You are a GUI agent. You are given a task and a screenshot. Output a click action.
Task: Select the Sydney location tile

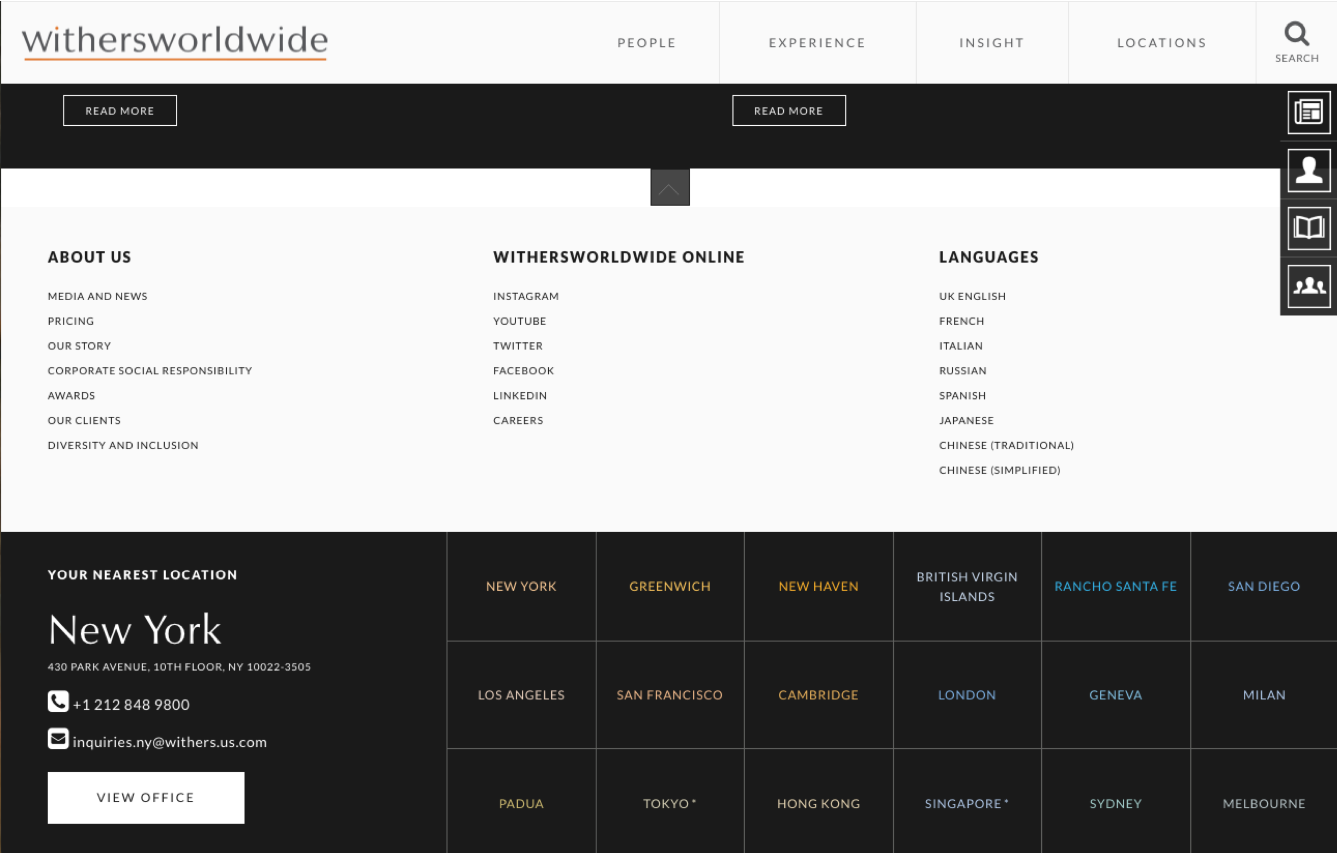point(1116,801)
